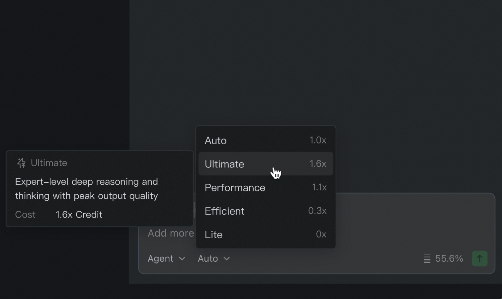This screenshot has height=299, width=502.
Task: Click the green send arrow button
Action: 479,258
